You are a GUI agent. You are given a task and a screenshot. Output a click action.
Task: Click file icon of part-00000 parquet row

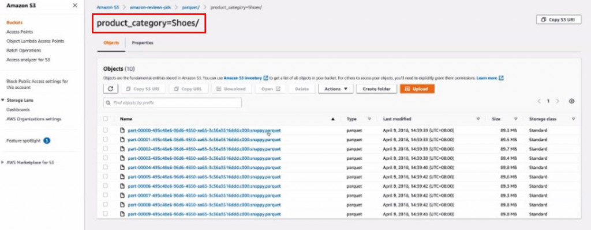point(122,131)
